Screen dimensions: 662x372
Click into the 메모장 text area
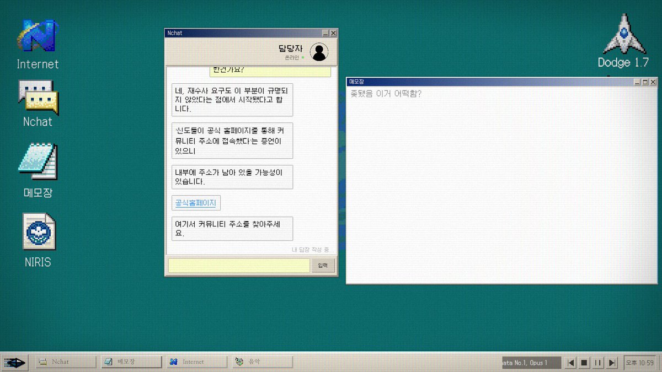[501, 185]
